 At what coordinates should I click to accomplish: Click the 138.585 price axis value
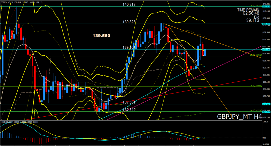pyautogui.click(x=267, y=68)
